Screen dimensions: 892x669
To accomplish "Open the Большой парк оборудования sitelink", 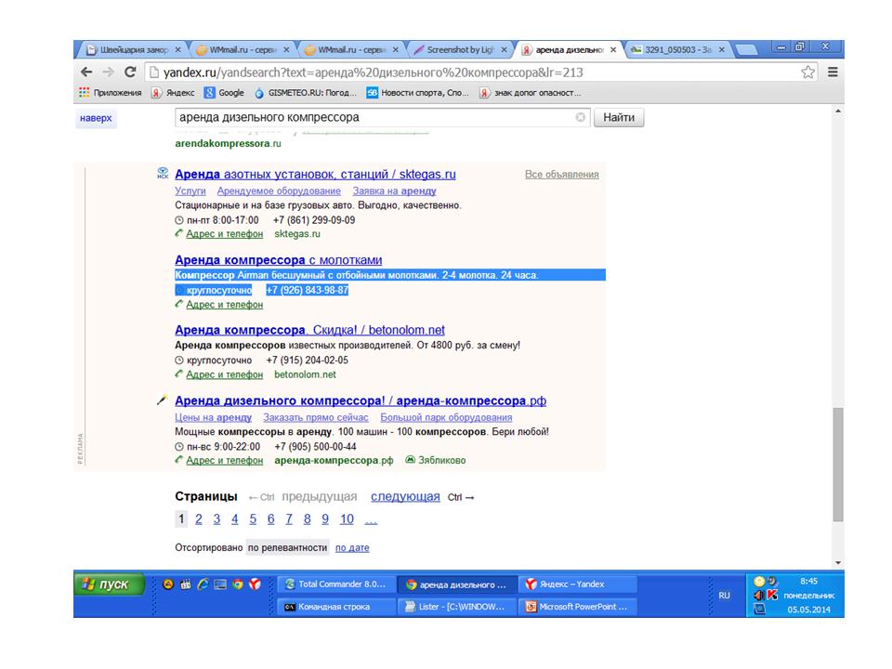I will [x=446, y=417].
